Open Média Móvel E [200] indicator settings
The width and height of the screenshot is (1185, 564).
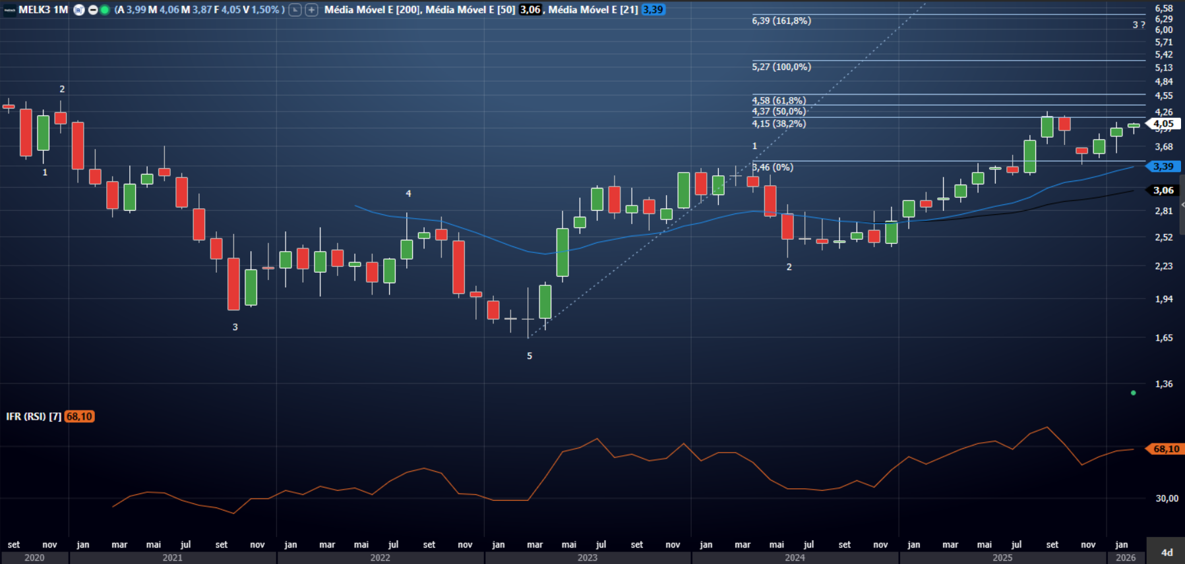click(x=373, y=10)
